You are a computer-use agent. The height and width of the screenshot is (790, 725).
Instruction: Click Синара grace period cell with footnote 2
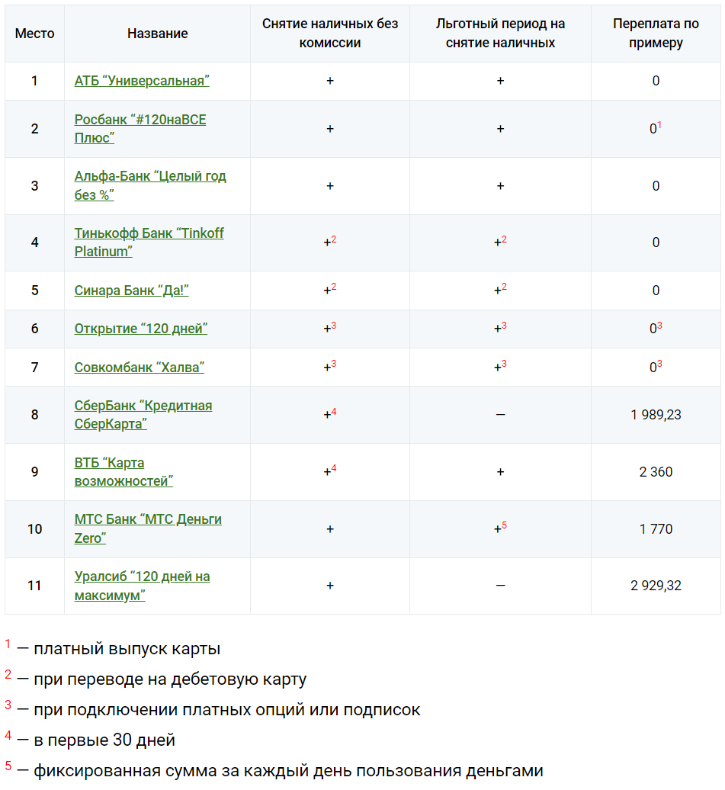click(500, 289)
